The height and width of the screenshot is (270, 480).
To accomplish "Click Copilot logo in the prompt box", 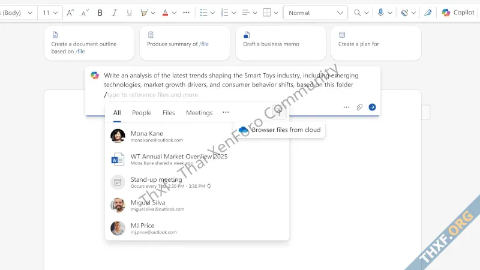I will pos(95,76).
